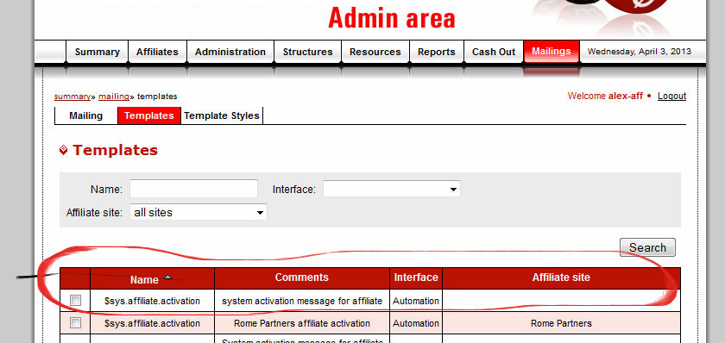Focus the Name input field

pyautogui.click(x=193, y=189)
